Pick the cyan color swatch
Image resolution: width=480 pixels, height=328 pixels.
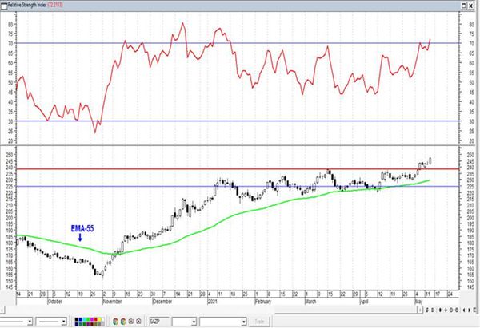(85, 319)
